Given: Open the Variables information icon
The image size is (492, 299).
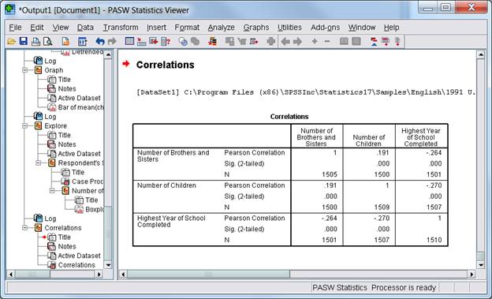Looking at the screenshot, I should [166, 41].
